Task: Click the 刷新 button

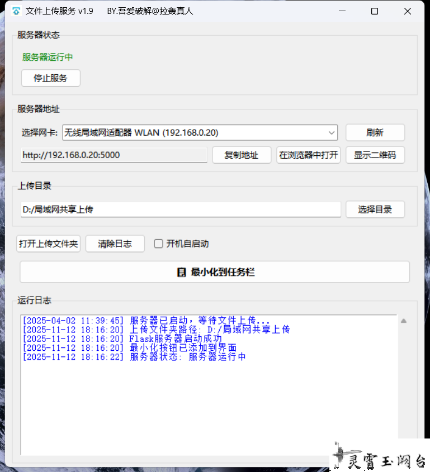Action: point(375,132)
